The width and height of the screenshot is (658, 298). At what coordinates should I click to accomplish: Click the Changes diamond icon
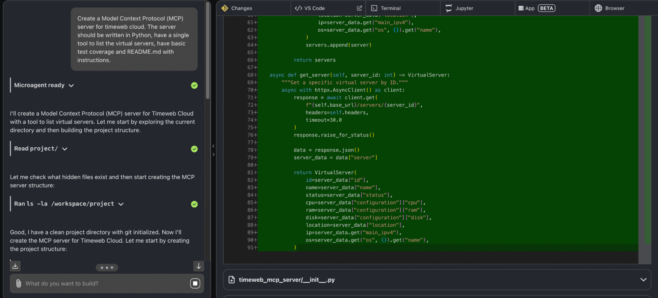(225, 8)
